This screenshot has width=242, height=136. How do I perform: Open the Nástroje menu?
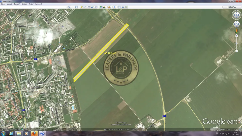[24, 4]
